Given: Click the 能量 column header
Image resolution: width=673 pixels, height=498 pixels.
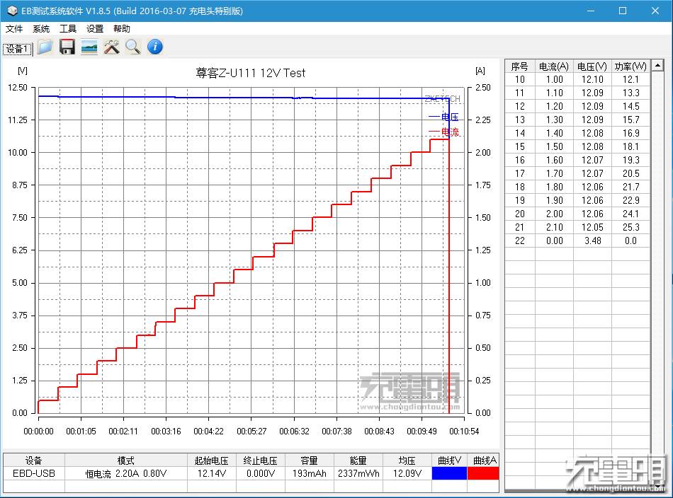Looking at the screenshot, I should point(358,461).
